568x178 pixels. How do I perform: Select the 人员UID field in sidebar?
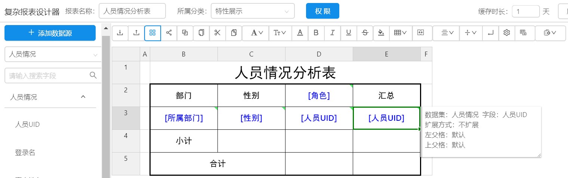click(27, 125)
